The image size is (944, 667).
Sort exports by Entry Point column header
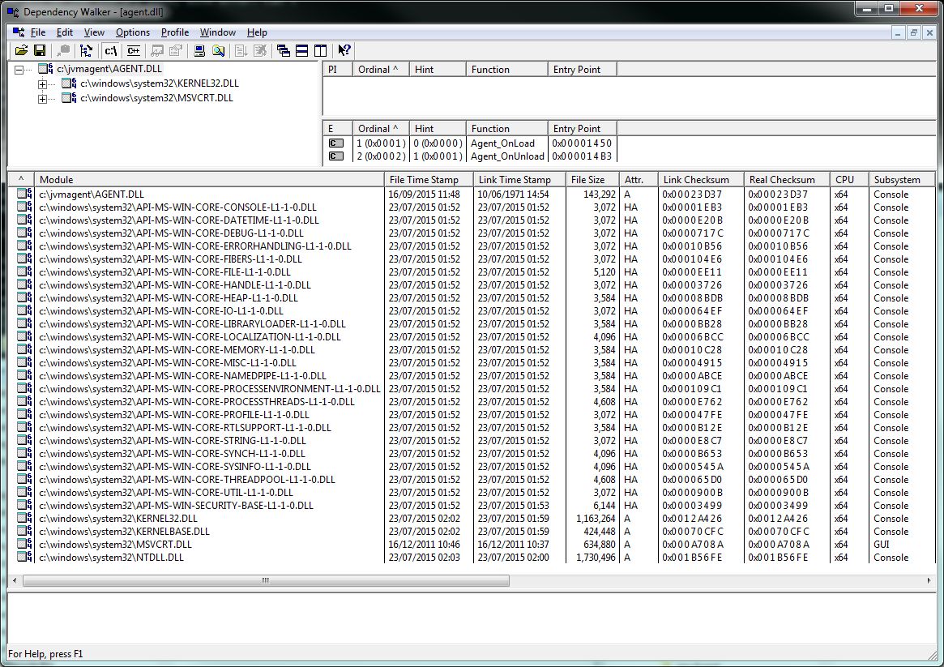coord(582,128)
